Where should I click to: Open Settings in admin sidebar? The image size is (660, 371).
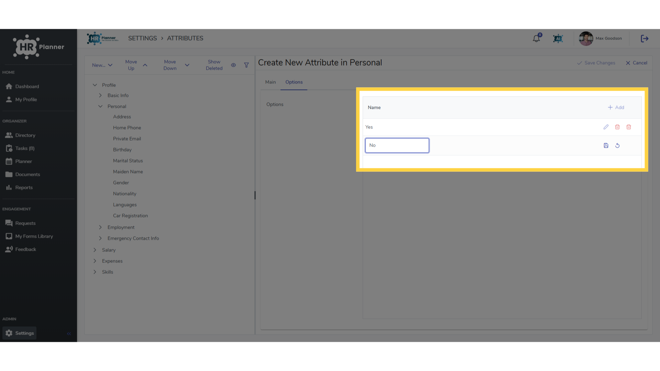[19, 333]
